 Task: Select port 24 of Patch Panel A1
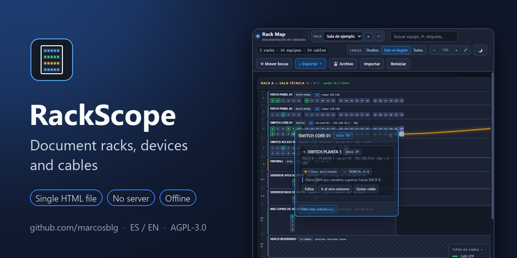click(401, 101)
